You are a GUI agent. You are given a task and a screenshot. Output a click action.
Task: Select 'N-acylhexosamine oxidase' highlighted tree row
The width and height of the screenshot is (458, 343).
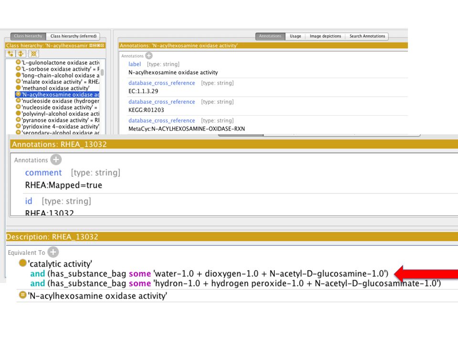point(58,94)
